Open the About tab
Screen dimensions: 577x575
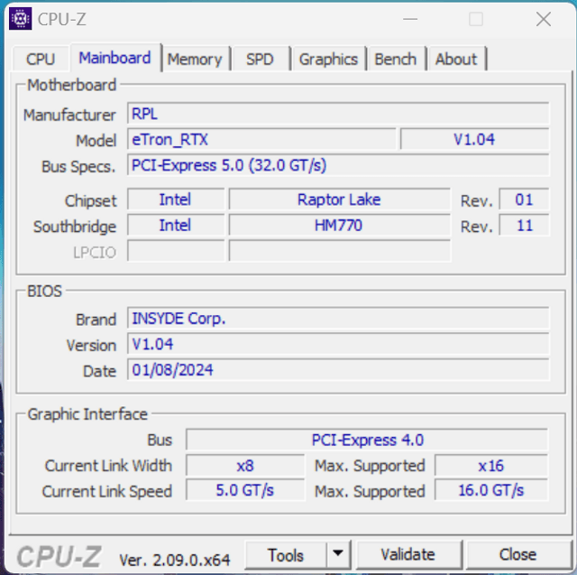click(456, 59)
